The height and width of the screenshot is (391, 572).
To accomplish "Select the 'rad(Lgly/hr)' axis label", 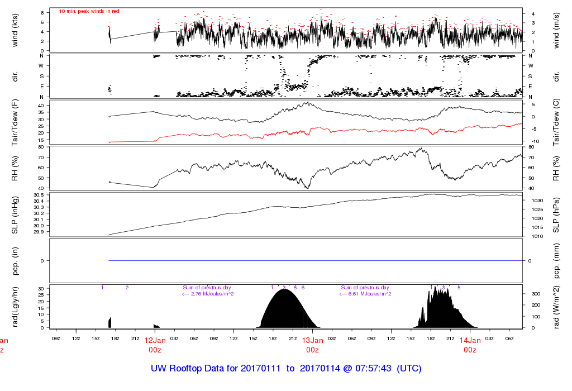I will tap(15, 306).
